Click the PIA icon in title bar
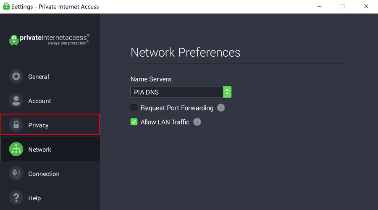The width and height of the screenshot is (378, 210). tap(6, 6)
